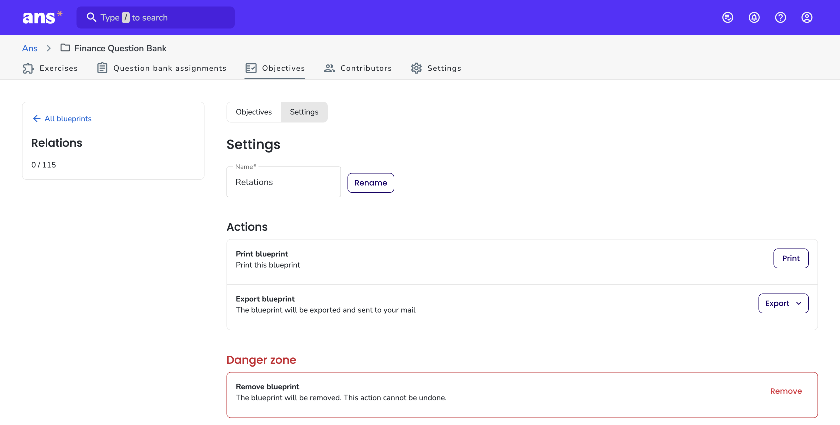Viewport: 840px width, 425px height.
Task: Click the Rename button
Action: pos(370,183)
